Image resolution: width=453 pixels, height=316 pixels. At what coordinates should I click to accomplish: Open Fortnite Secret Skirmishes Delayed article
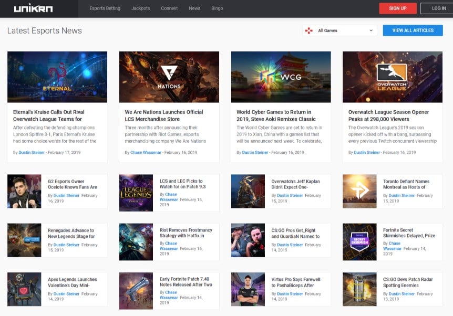click(x=409, y=233)
